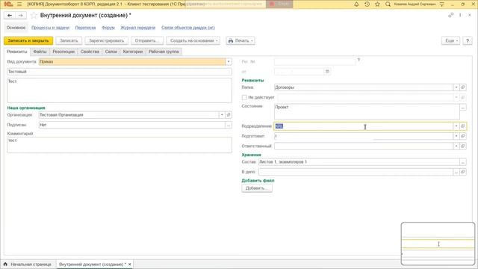
Task: Open notifications bell icon
Action: pos(356,4)
